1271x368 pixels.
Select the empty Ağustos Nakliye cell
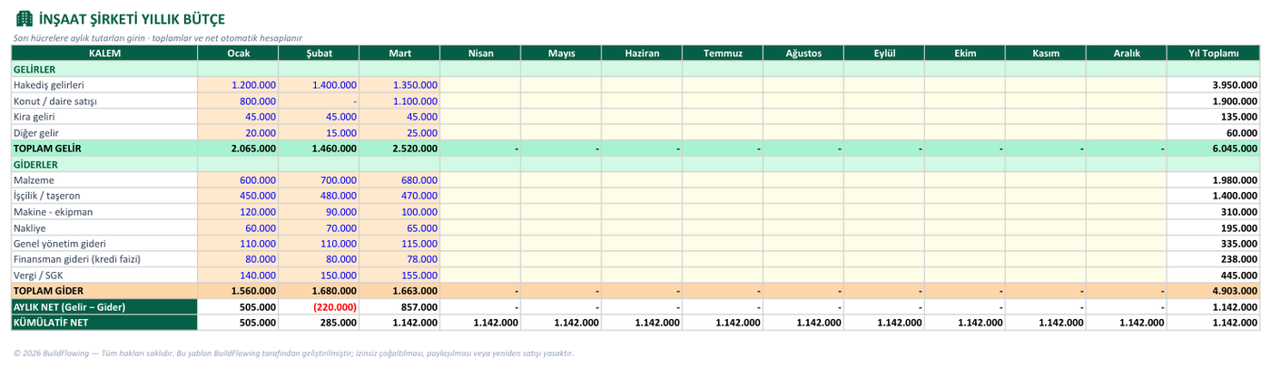[803, 228]
